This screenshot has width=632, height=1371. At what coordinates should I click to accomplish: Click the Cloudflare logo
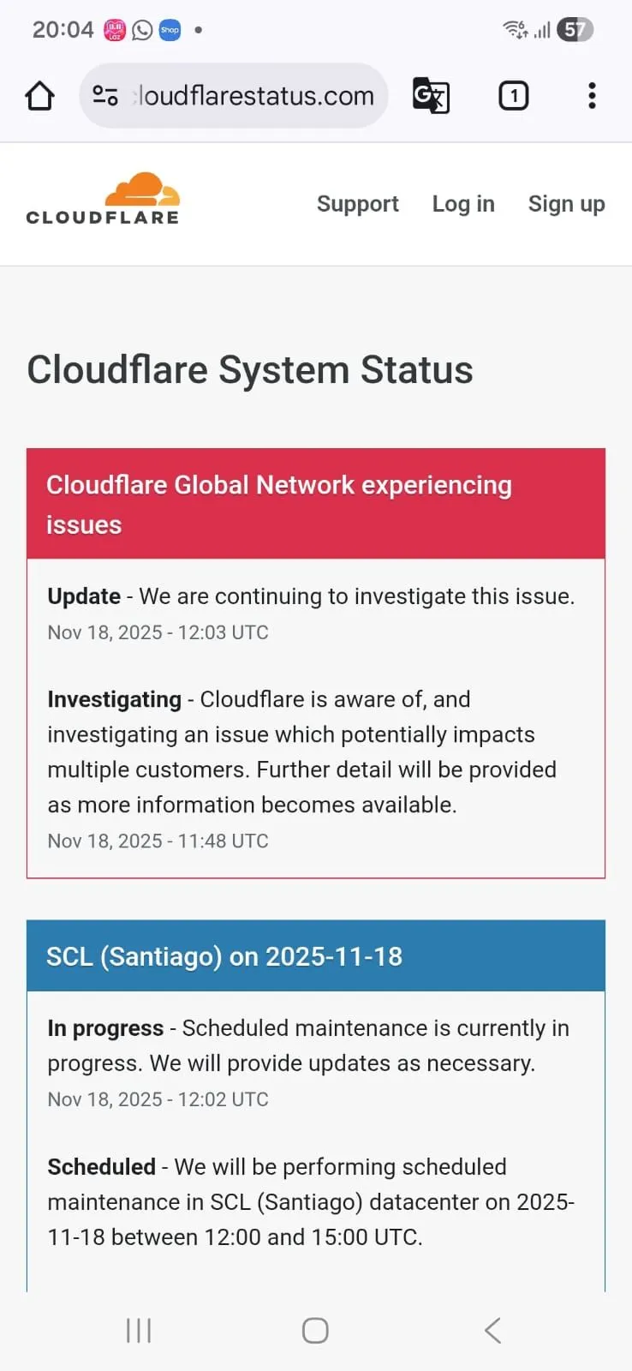click(x=103, y=199)
